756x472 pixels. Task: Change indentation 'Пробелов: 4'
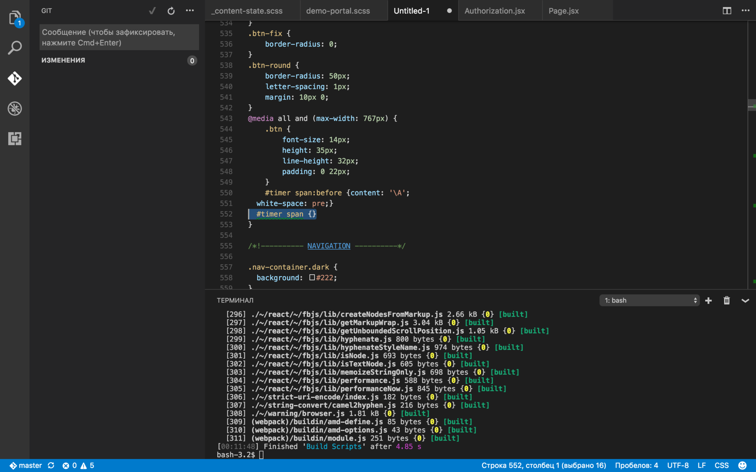(636, 466)
